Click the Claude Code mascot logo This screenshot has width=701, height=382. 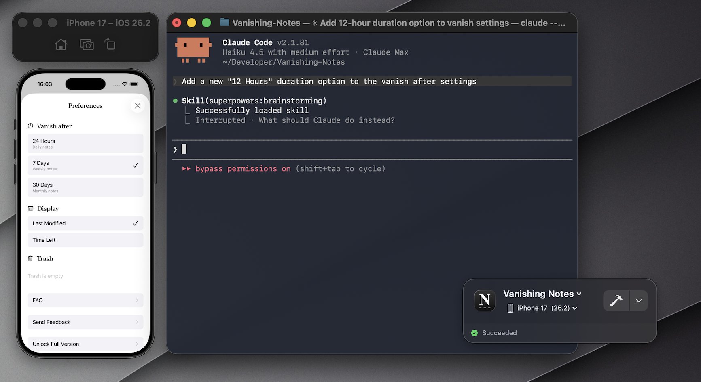coord(193,50)
